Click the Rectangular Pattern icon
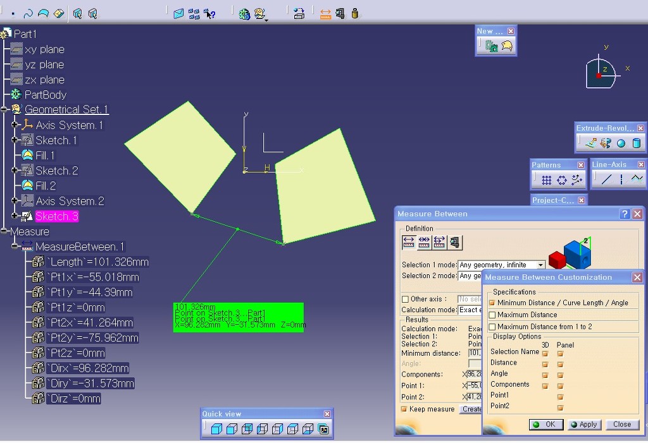The width and height of the screenshot is (648, 443). (x=546, y=180)
